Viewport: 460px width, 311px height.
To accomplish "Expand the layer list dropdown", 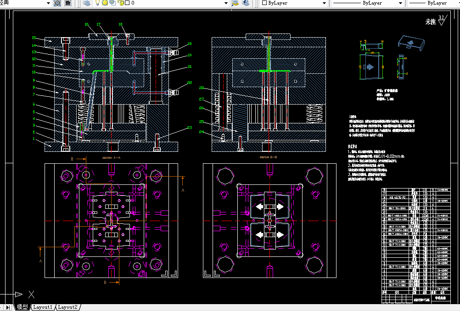I will [226, 3].
